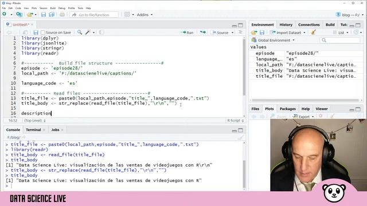Open the Help tab
The height and width of the screenshot is (206, 367).
coord(306,109)
